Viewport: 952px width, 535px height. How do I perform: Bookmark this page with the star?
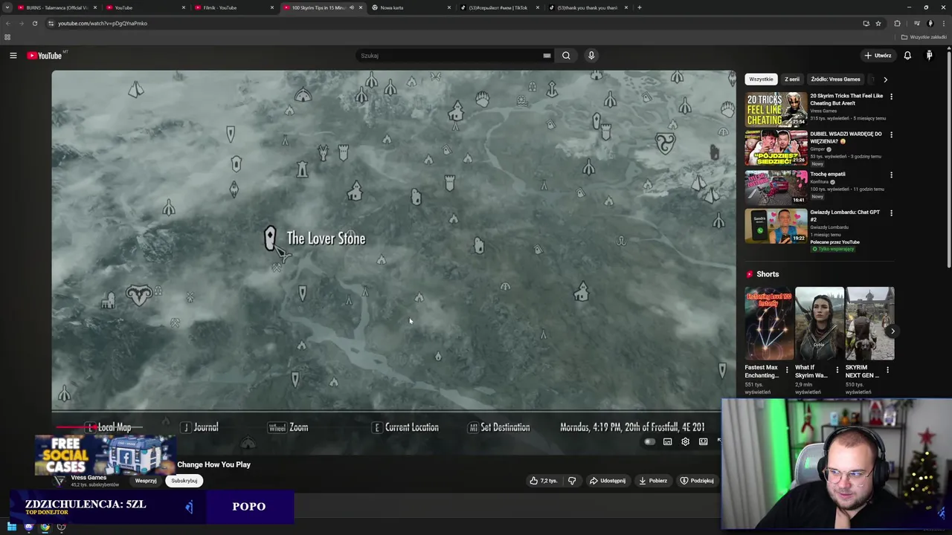[x=878, y=23]
